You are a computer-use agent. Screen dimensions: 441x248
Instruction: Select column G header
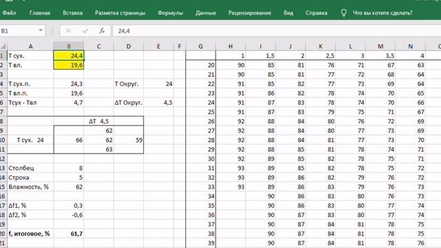tap(201, 46)
